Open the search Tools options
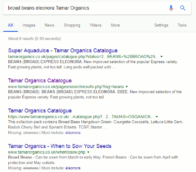This screenshot has width=196, height=172. [182, 25]
